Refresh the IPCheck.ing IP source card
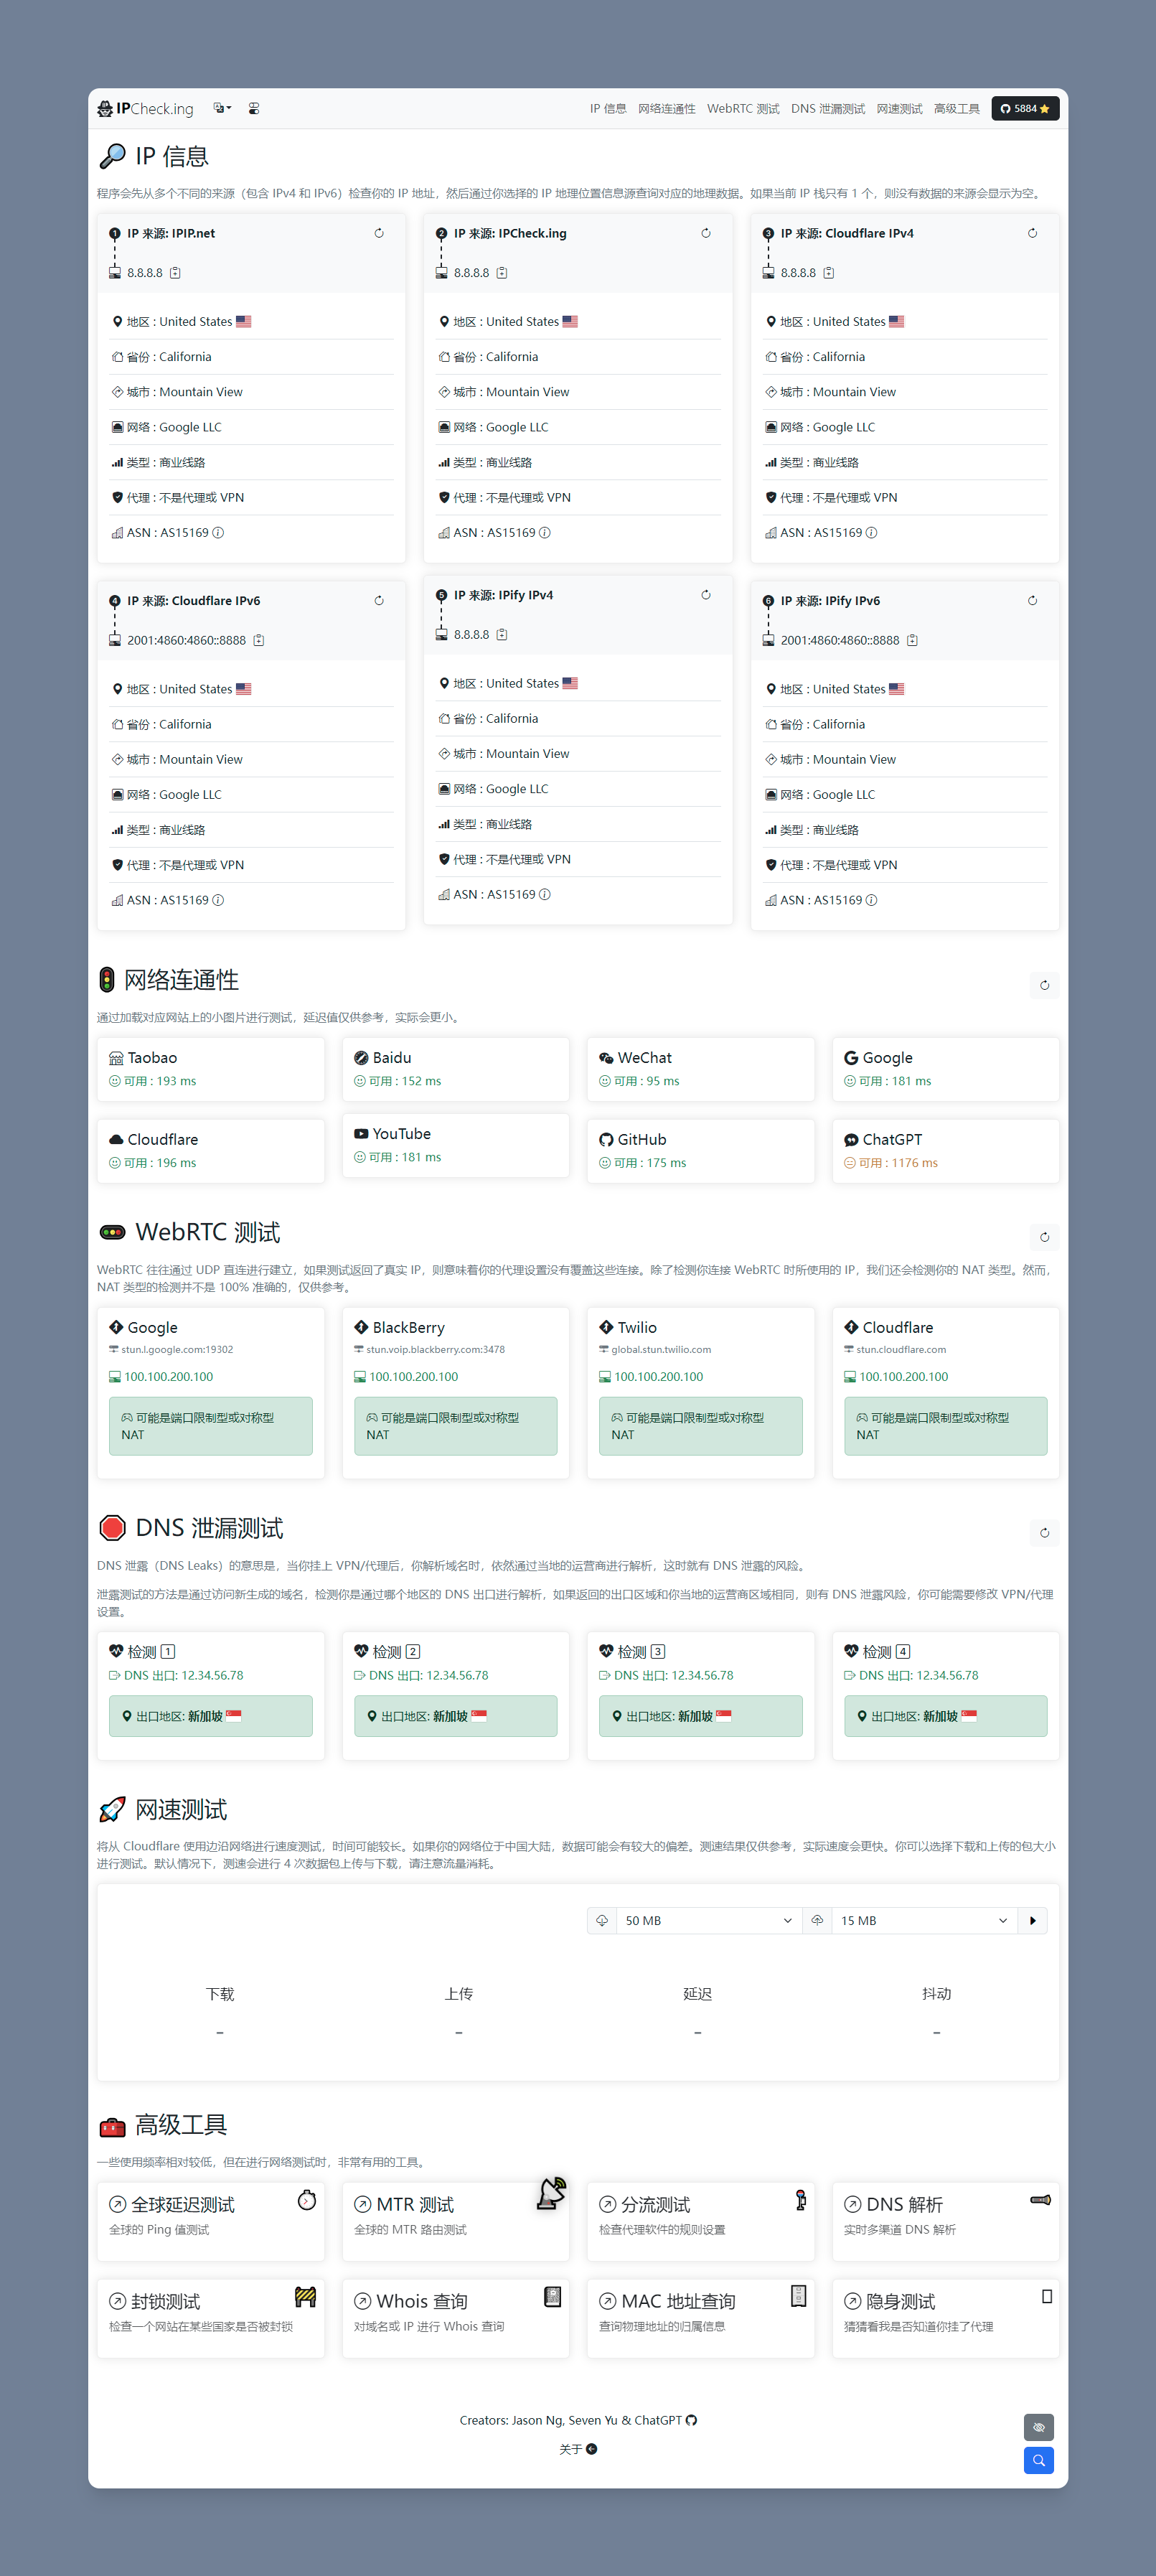1156x2576 pixels. pos(706,233)
